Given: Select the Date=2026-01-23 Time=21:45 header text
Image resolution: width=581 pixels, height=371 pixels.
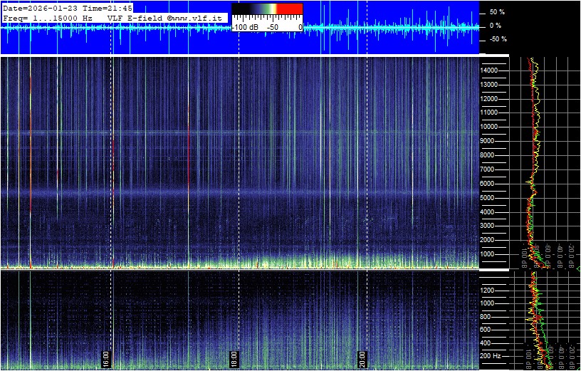Looking at the screenshot, I should [68, 8].
